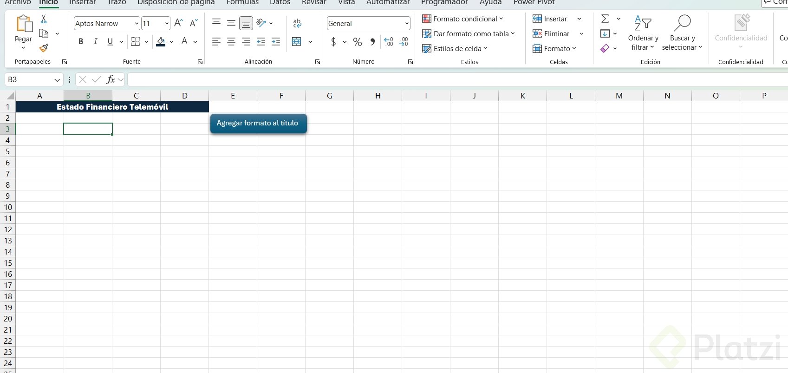
Task: Switch to the Datos ribbon tab
Action: tap(280, 2)
